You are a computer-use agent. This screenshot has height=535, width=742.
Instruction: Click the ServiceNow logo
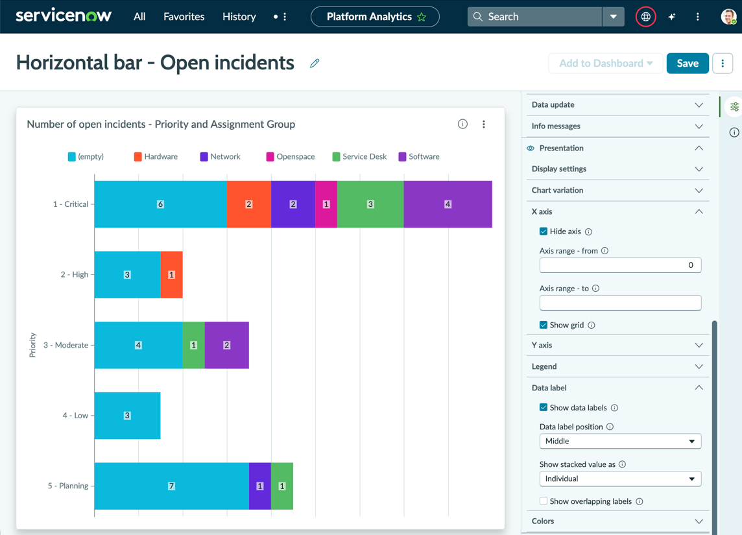pyautogui.click(x=64, y=16)
